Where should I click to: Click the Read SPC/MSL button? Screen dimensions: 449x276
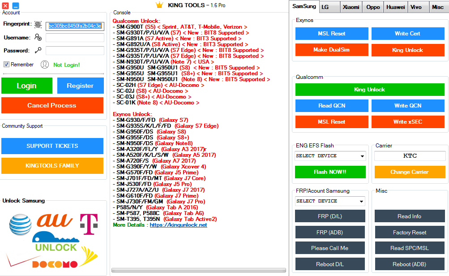click(x=410, y=248)
